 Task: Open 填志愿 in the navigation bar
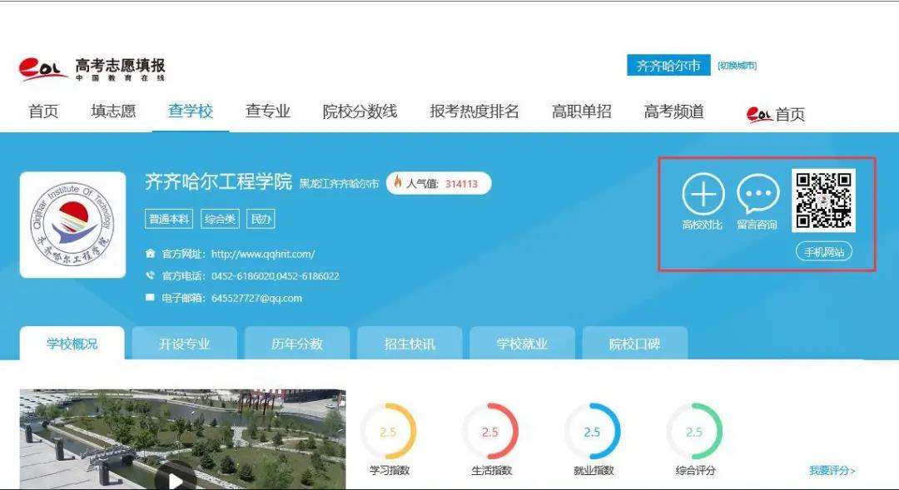click(113, 111)
